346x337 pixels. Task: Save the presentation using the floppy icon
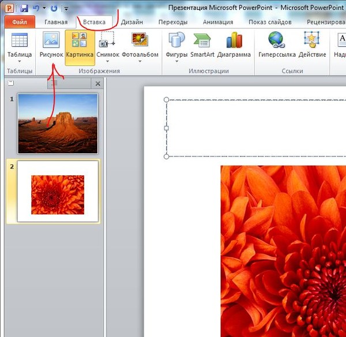(x=24, y=9)
